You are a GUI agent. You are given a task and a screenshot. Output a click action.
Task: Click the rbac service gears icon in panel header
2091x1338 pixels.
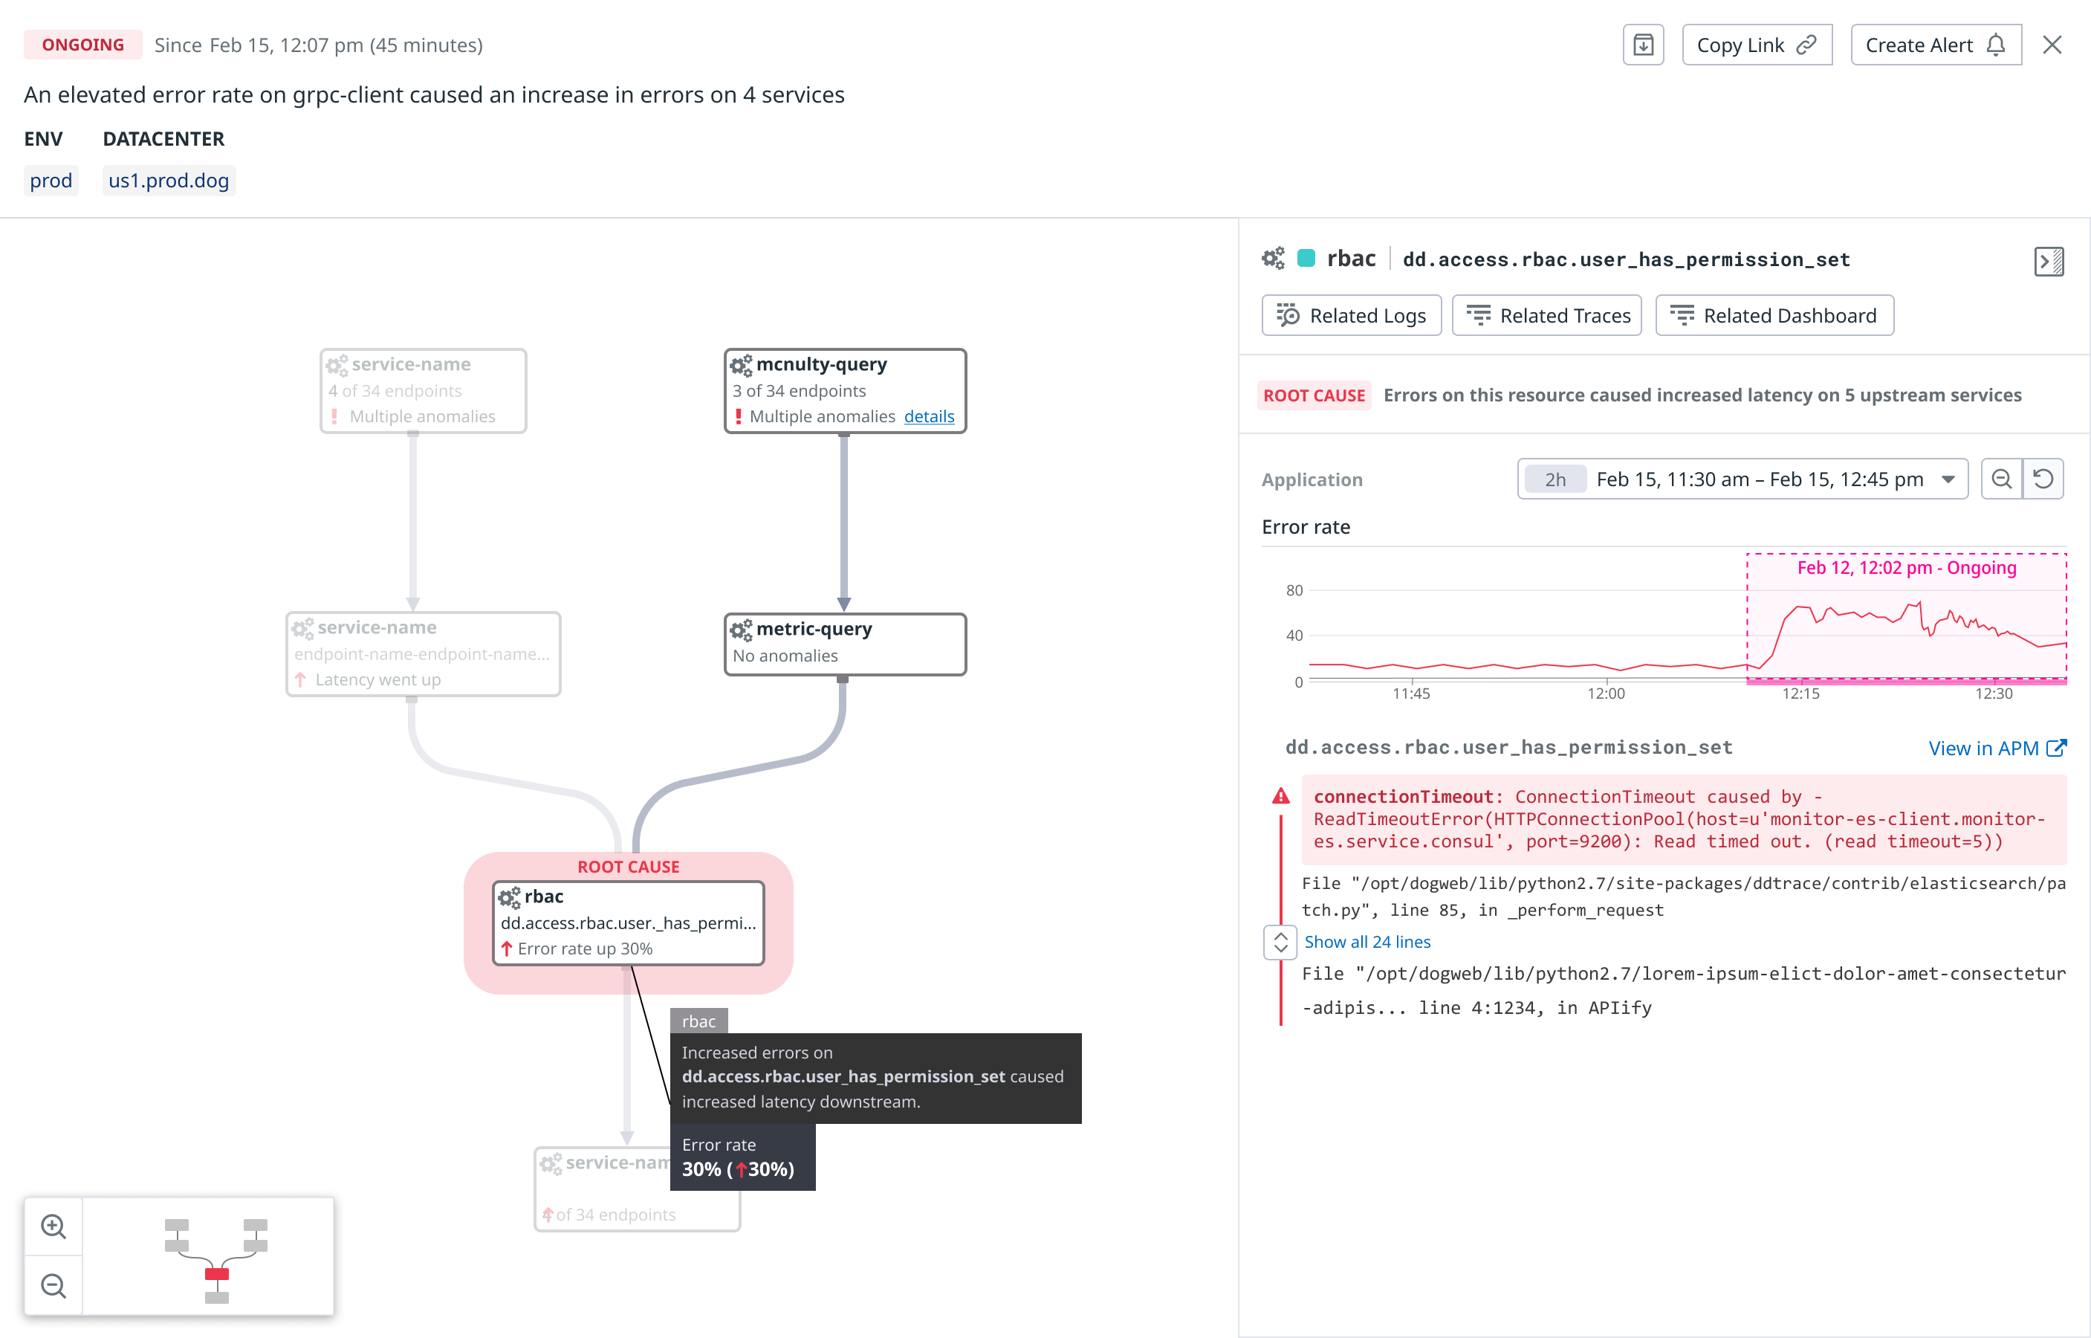(1273, 259)
